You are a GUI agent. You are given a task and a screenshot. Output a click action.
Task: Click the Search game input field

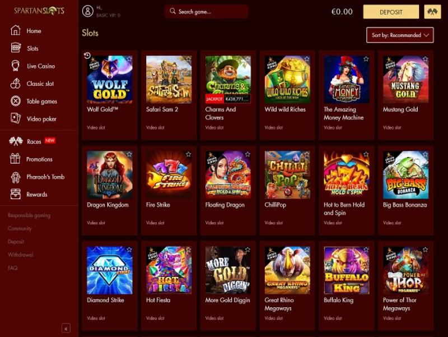pos(206,11)
